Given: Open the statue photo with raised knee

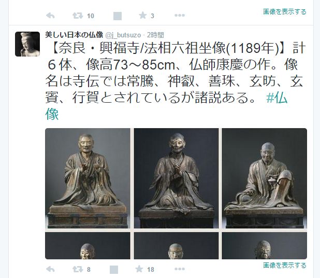Looking at the screenshot, I should [265, 178].
